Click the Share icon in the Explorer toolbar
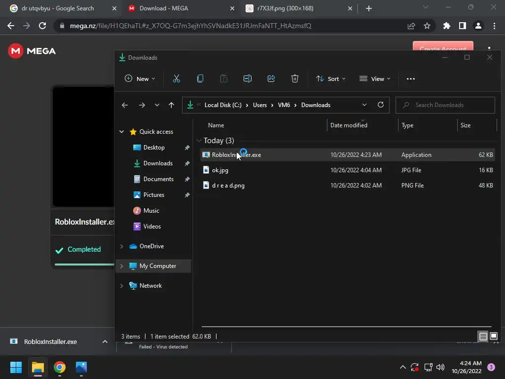This screenshot has height=379, width=505. [271, 78]
